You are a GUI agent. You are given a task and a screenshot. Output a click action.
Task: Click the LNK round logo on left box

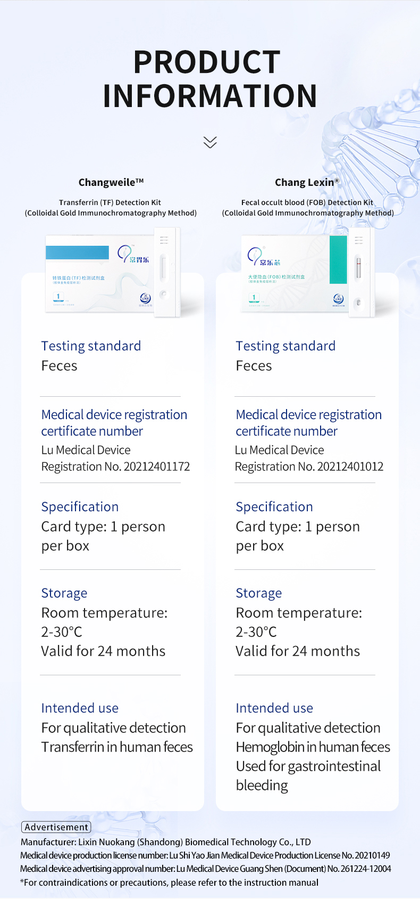point(145,299)
